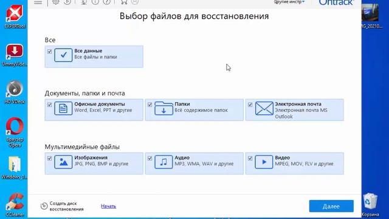Click the microscope icon in the toolbar

tap(84, 2)
